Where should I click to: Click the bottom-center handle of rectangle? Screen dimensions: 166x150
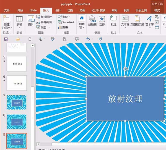coord(125,121)
